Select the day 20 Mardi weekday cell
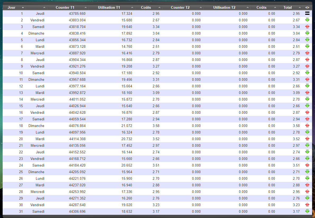This screenshot has height=218, width=315. click(40, 139)
